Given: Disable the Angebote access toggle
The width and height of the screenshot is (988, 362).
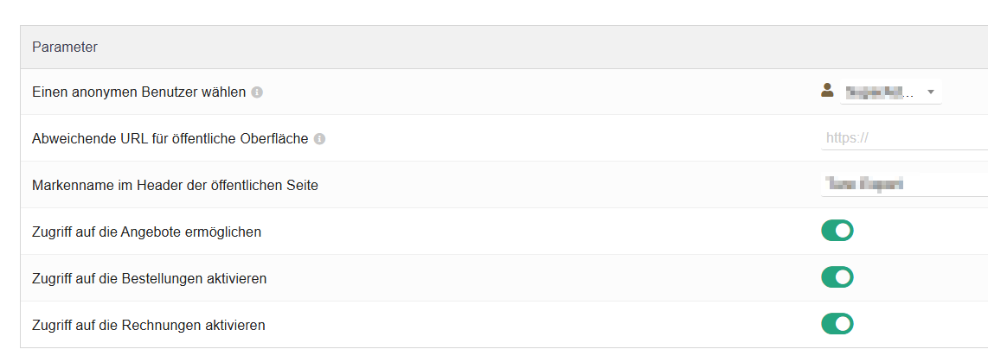Looking at the screenshot, I should click(x=837, y=231).
